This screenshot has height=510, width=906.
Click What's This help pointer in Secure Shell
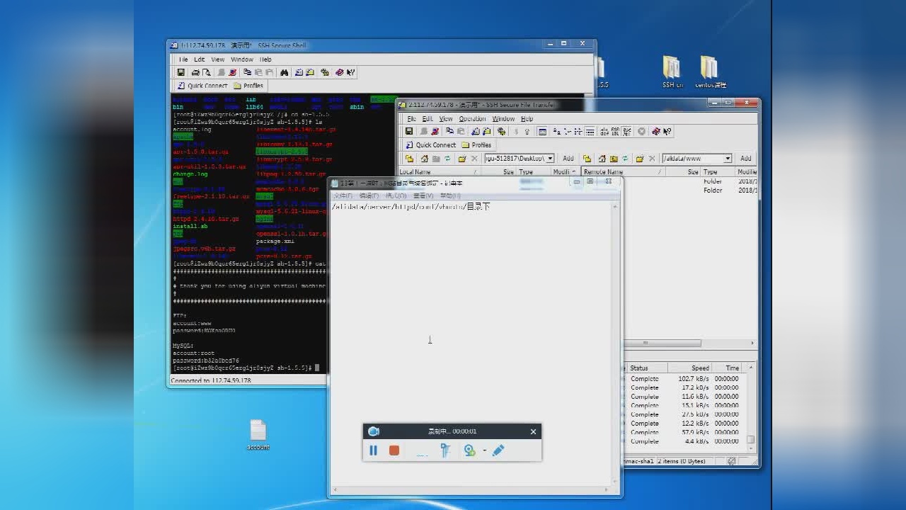pos(350,72)
